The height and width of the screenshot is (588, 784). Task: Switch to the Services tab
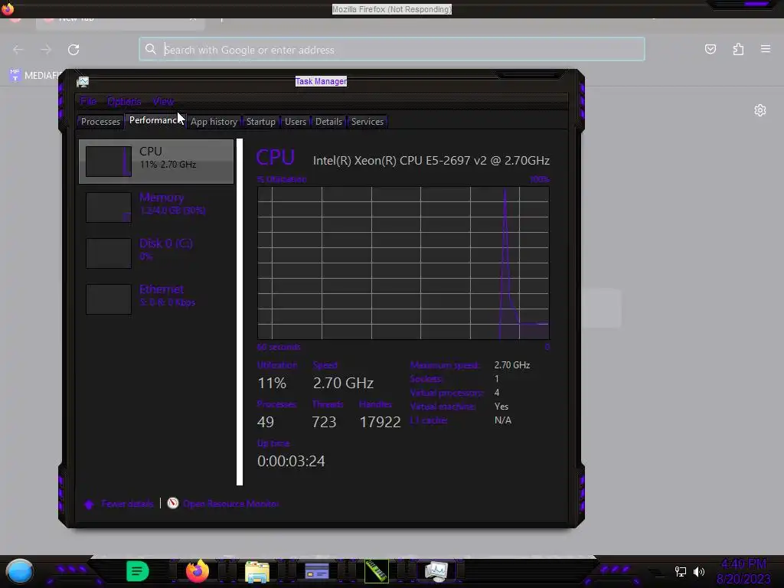(367, 122)
